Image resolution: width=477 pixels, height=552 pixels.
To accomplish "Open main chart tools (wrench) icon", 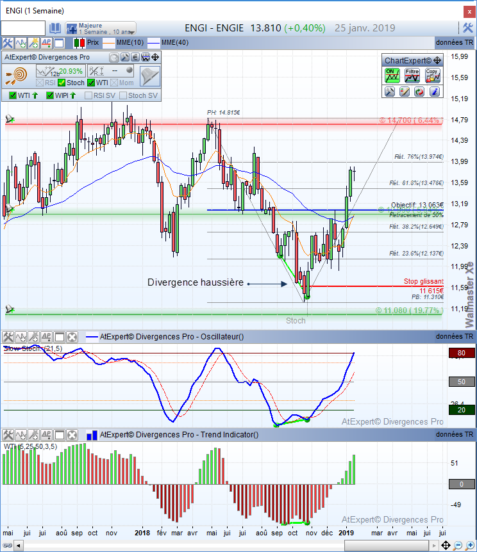I will click(8, 43).
